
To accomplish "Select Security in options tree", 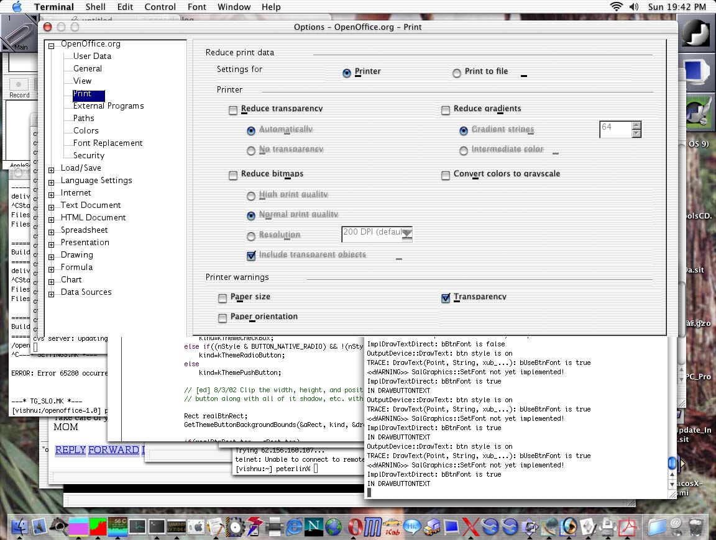I will (89, 155).
